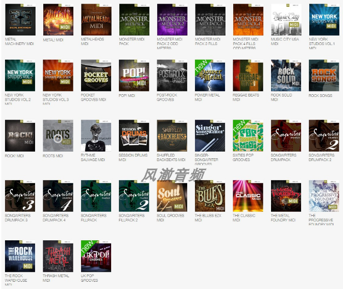The width and height of the screenshot is (343, 289).
Task: Select the grey Monster MIDI Pack 3 Fills cover
Action: tap(210, 20)
